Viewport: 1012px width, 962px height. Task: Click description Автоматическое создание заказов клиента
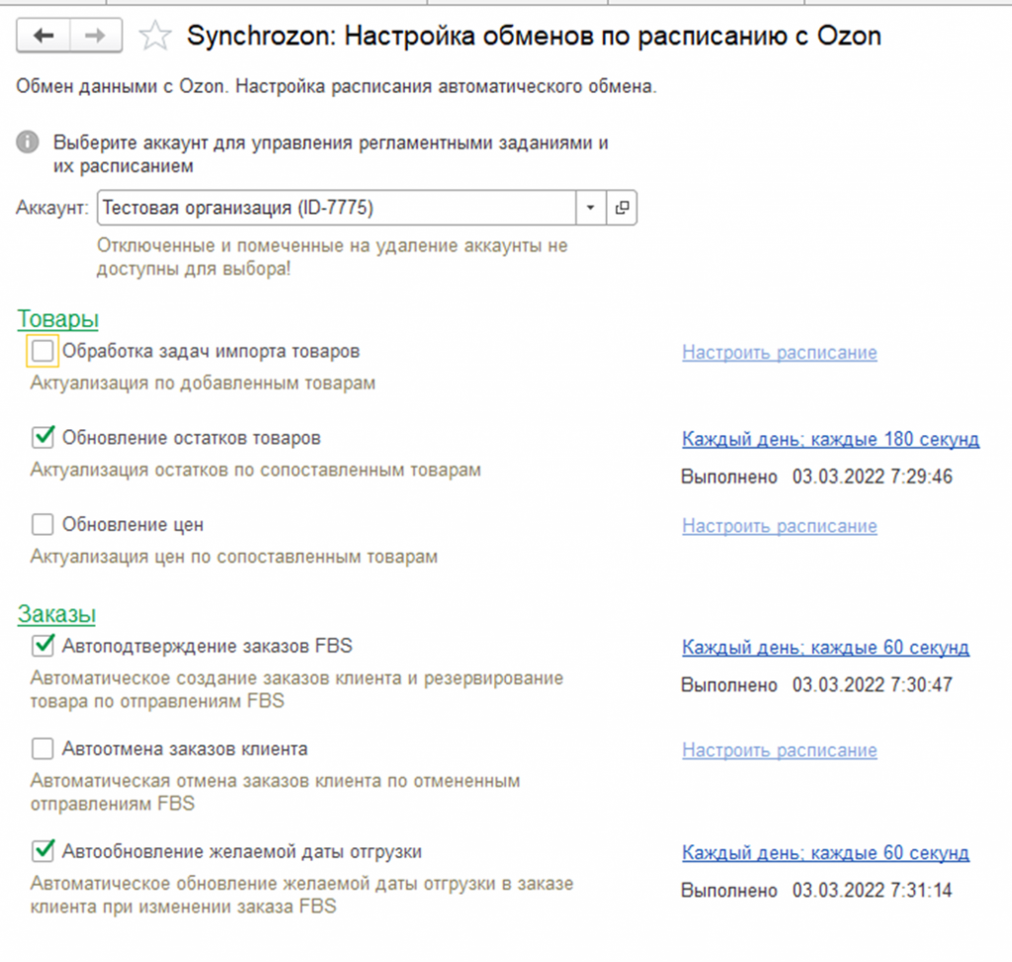296,689
